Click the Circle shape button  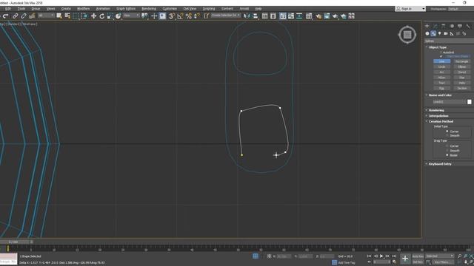tap(442, 67)
